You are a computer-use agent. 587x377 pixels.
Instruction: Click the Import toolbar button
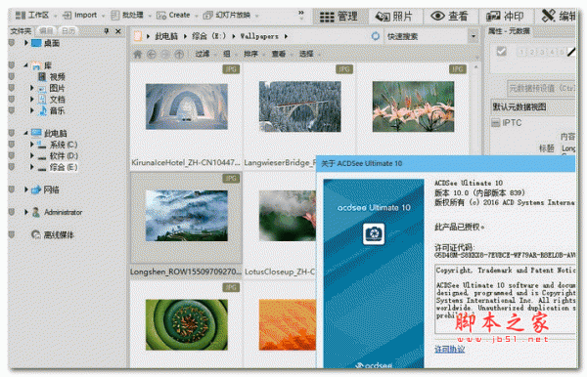[80, 16]
